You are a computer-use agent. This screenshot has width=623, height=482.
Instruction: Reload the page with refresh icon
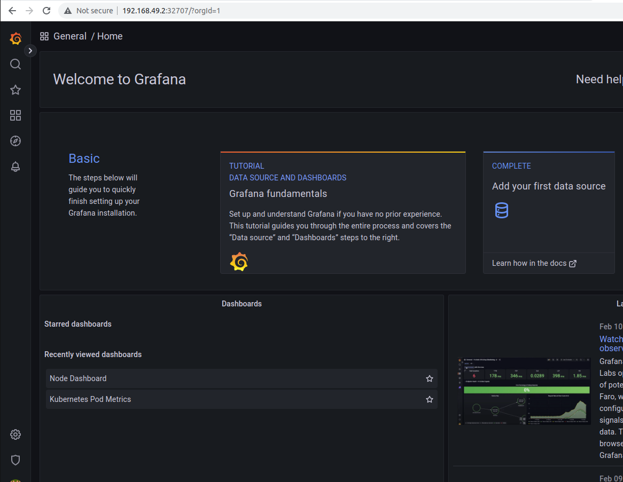pyautogui.click(x=46, y=11)
